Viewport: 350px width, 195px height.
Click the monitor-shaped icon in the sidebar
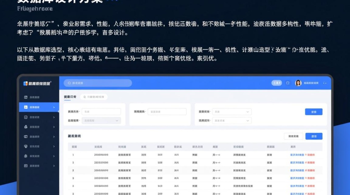[x=26, y=136]
